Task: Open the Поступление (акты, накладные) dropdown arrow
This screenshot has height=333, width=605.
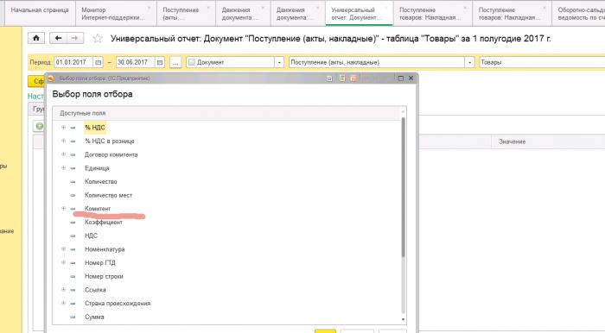Action: [469, 62]
